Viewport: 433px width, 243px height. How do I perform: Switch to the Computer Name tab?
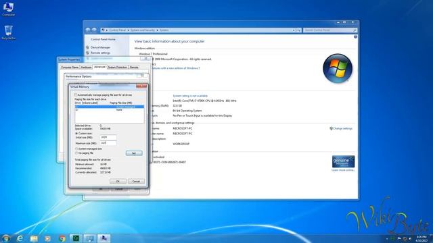point(70,67)
